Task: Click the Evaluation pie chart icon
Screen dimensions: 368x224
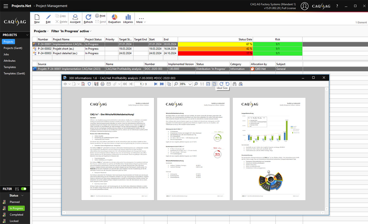Action: [x=114, y=18]
